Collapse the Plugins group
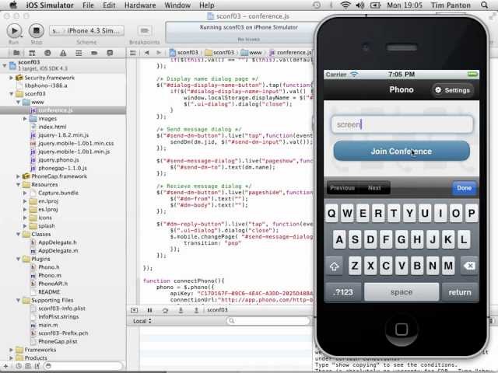 tap(18, 259)
